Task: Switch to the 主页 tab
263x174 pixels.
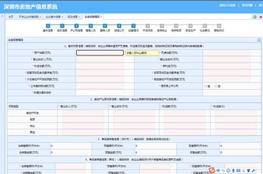Action: 11,17
